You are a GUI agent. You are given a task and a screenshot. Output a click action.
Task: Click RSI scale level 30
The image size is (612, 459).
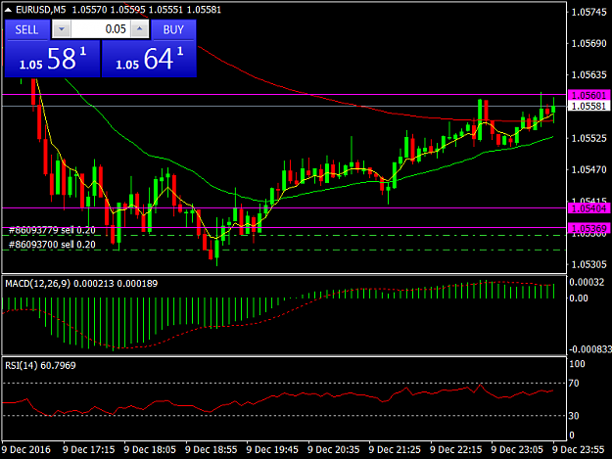coord(574,416)
